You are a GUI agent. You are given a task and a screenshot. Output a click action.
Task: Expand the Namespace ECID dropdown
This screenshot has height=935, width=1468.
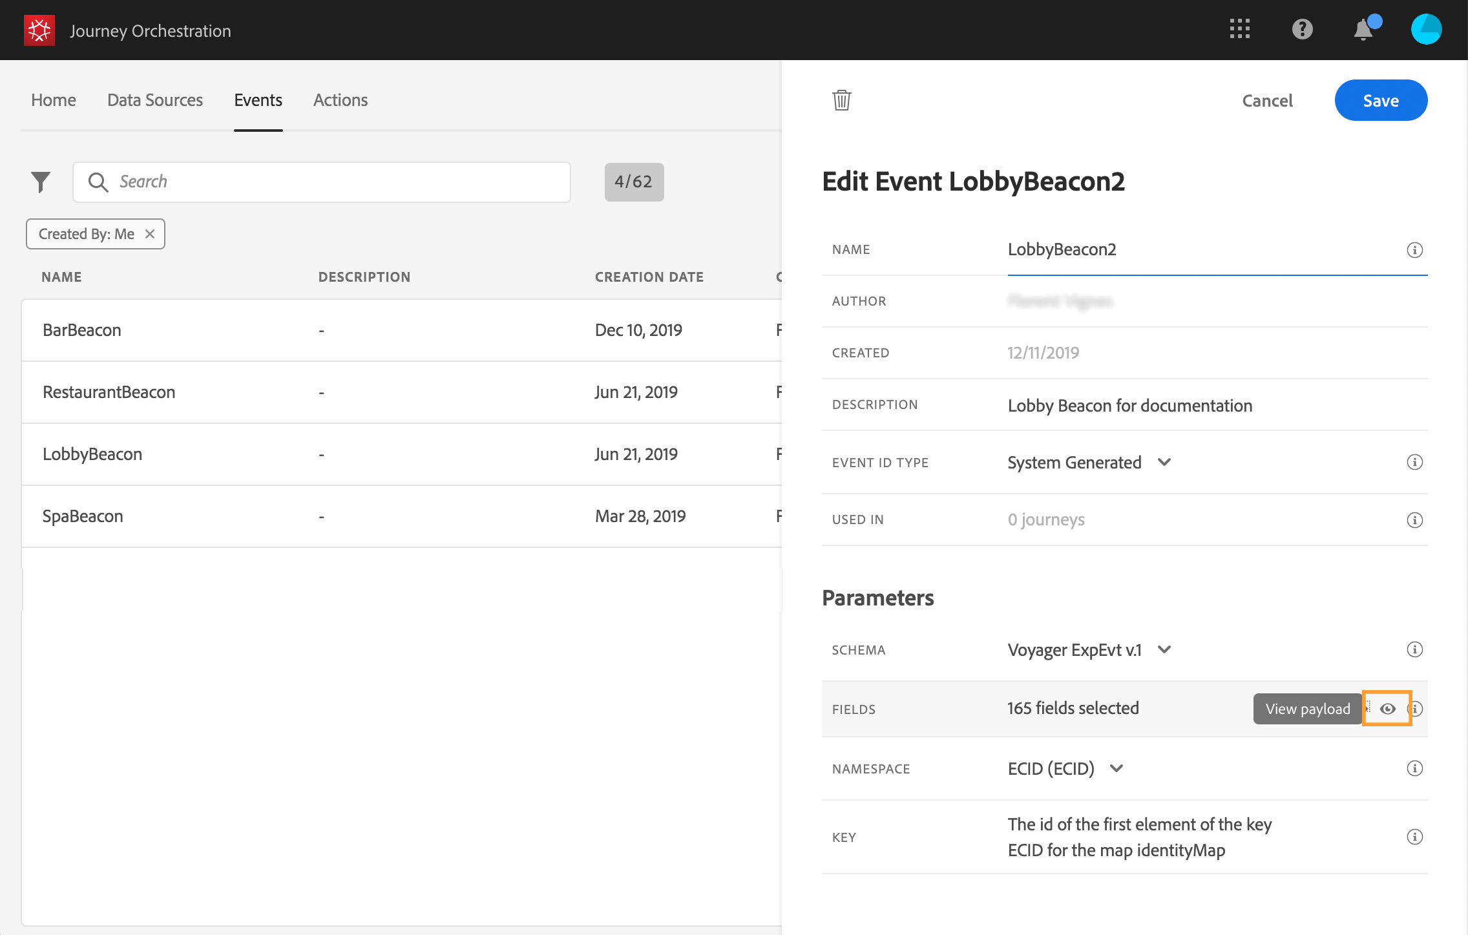tap(1117, 768)
